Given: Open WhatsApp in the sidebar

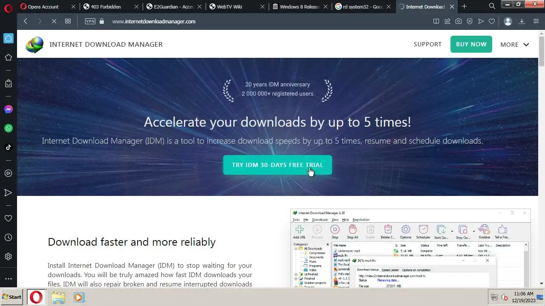Looking at the screenshot, I should [x=8, y=128].
